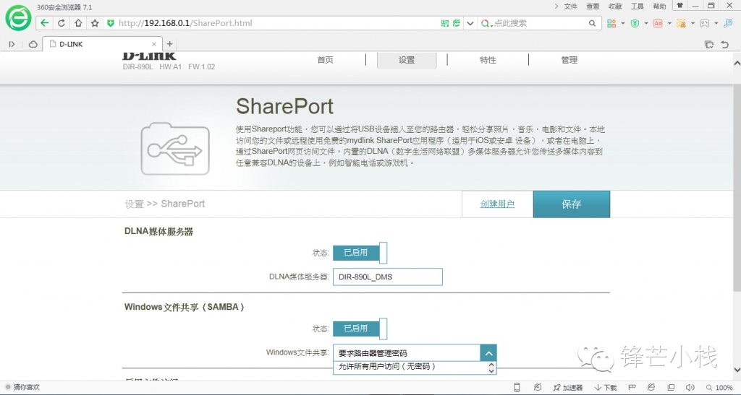Open the tab list icon right of tab bar
Image resolution: width=741 pixels, height=395 pixels.
click(709, 44)
